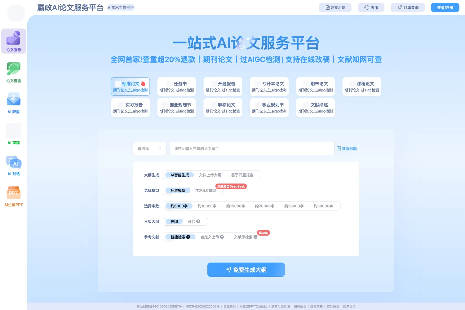The height and width of the screenshot is (310, 465).
Task: Click the help icon beside 文献库检索
Action: coord(255,237)
